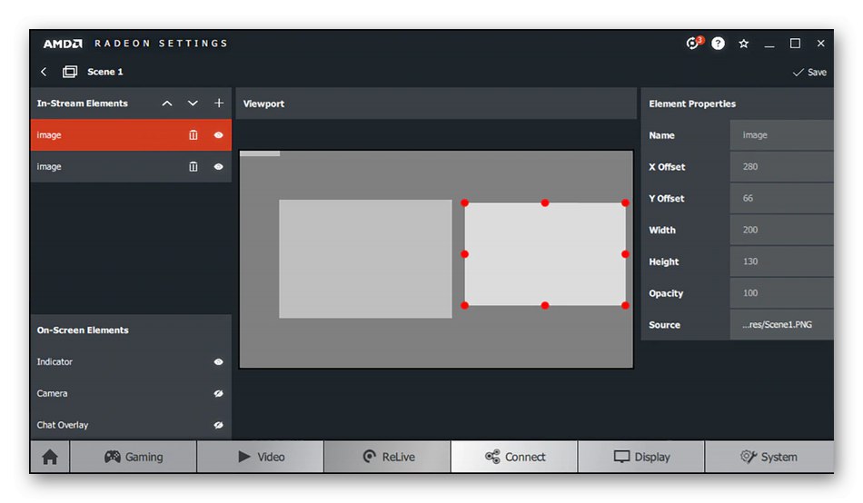The image size is (863, 503).
Task: Go back with the left chevron arrow
Action: click(x=44, y=72)
